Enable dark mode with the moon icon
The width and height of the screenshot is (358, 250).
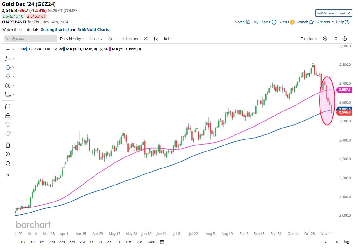[345, 38]
